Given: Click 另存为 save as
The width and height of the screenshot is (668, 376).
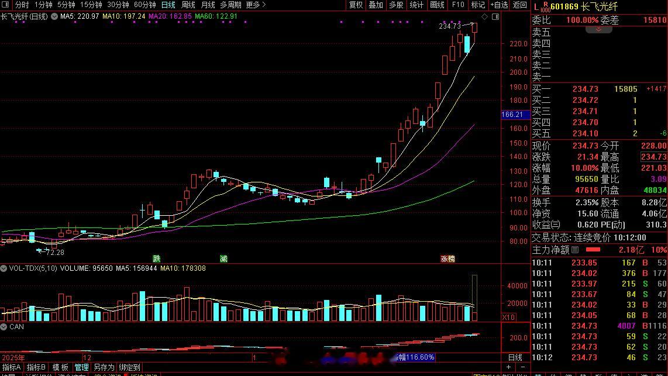Looking at the screenshot, I should pos(104,367).
